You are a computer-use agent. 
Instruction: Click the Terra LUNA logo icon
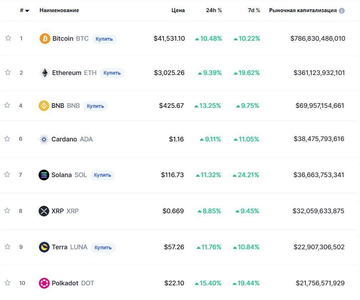(44, 247)
